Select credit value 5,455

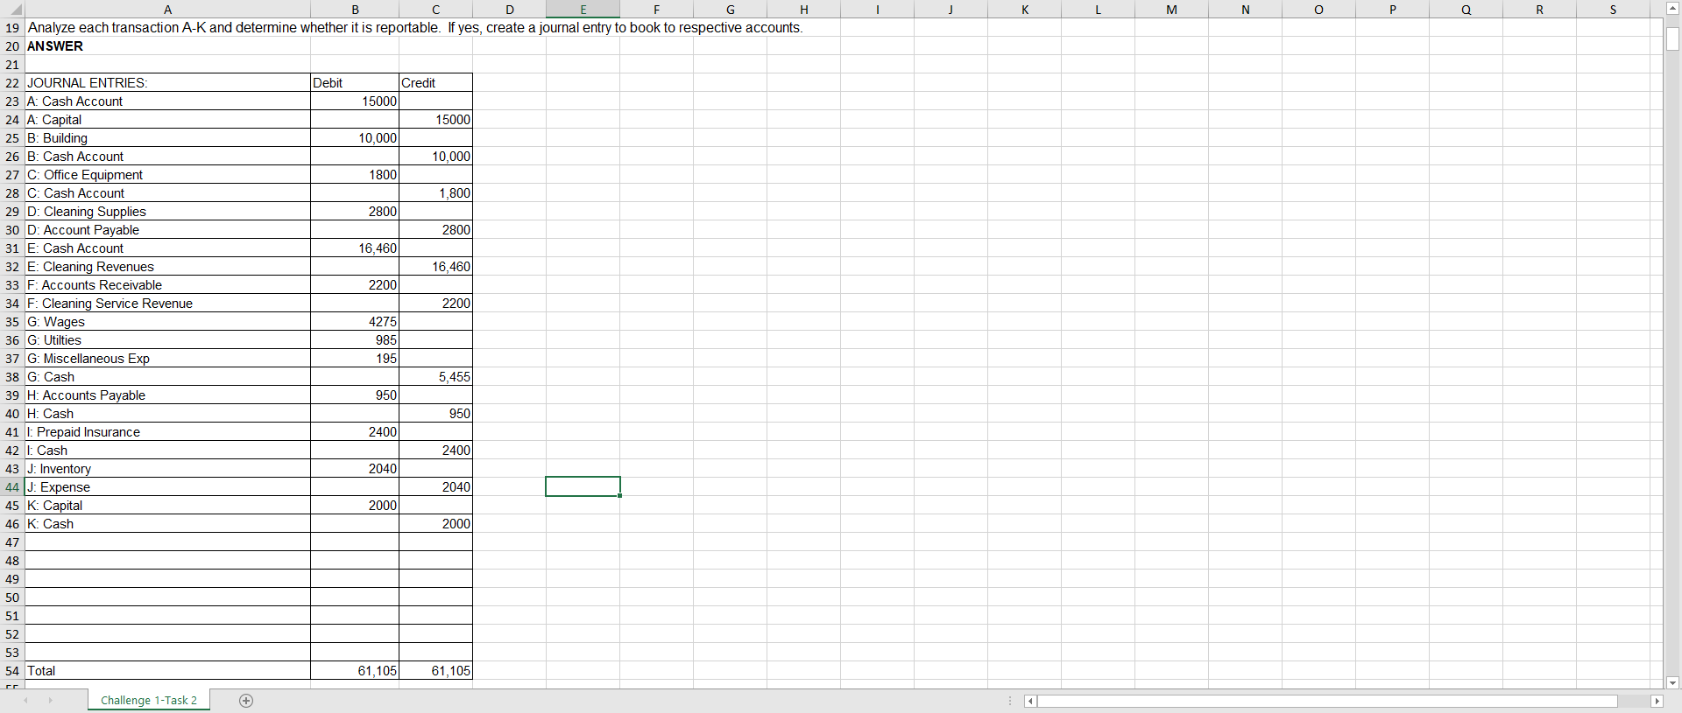435,376
